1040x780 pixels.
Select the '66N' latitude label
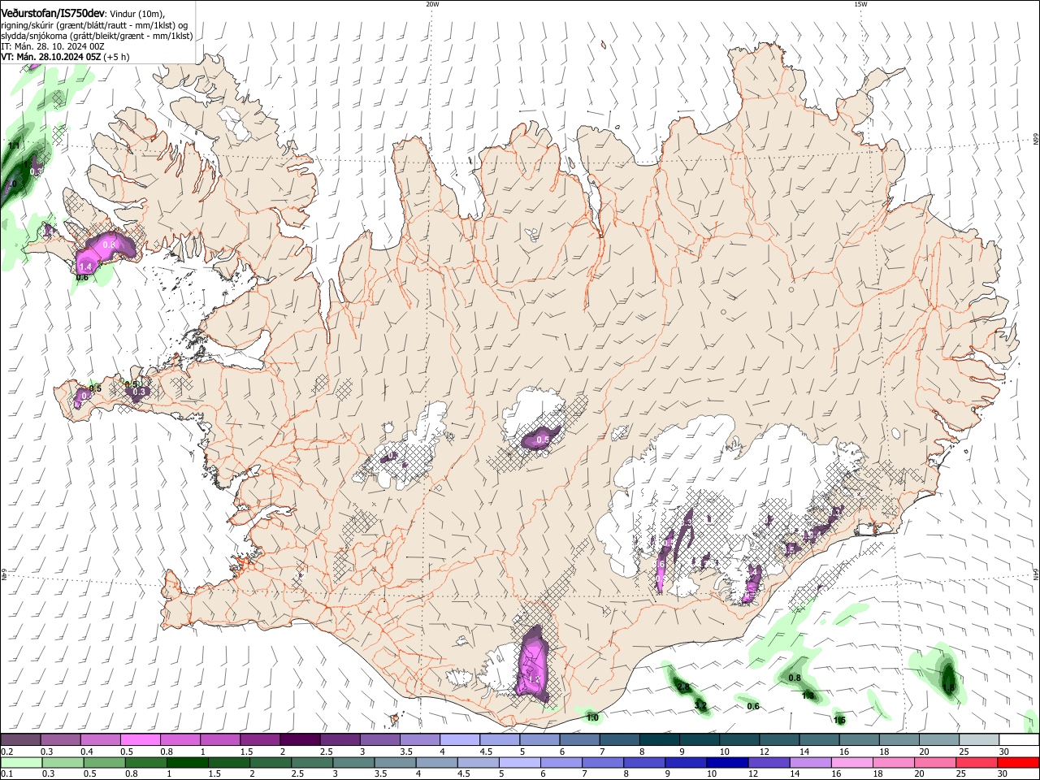(x=1036, y=140)
